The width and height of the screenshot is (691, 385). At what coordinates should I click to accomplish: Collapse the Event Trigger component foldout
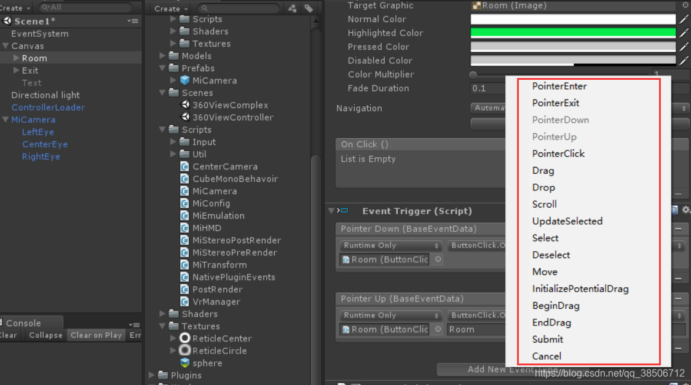[331, 211]
